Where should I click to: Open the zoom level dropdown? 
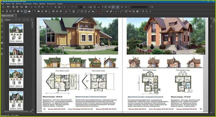[x=103, y=7]
